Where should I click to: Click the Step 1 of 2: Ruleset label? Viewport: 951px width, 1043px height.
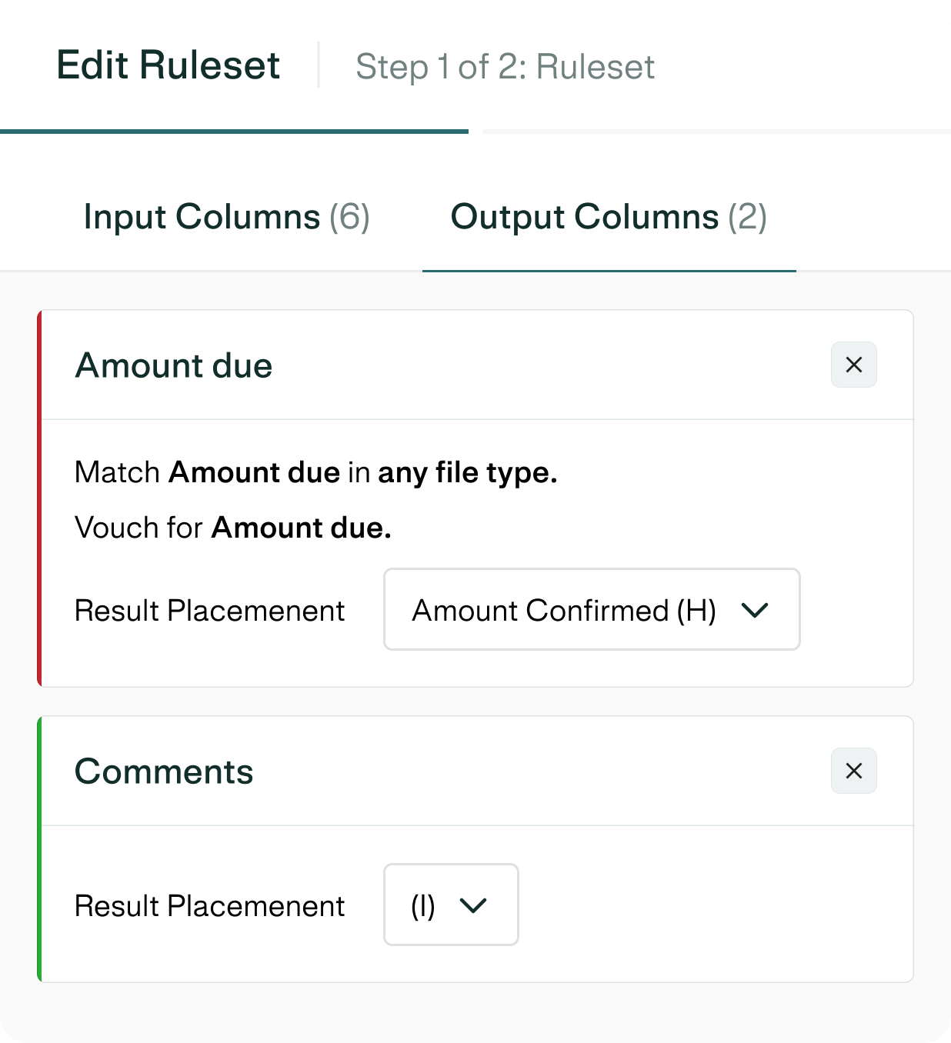pyautogui.click(x=505, y=67)
